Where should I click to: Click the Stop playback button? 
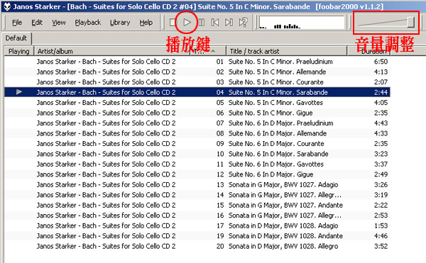(173, 22)
